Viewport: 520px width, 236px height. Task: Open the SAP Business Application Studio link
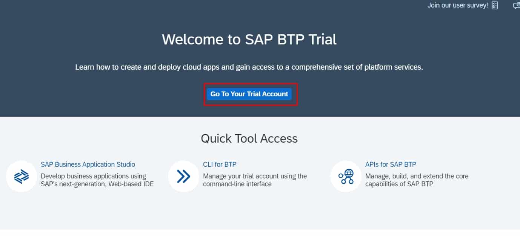tap(88, 164)
